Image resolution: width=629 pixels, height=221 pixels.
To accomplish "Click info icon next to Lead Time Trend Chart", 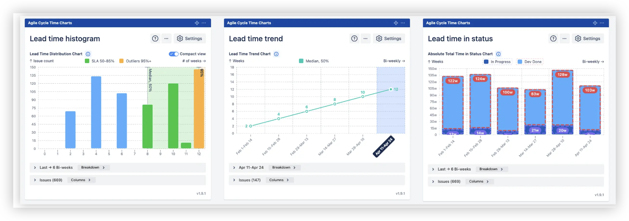I will pyautogui.click(x=276, y=54).
